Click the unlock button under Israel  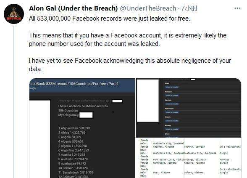pyautogui.click(x=172, y=87)
